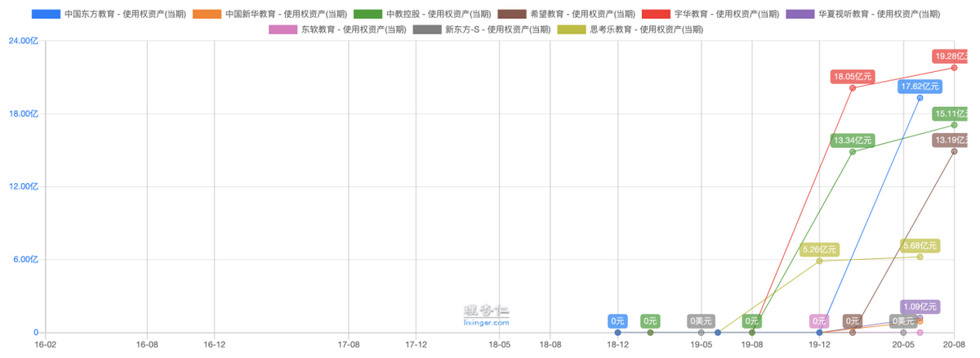Toggle 中国东方教育 series in the legend

[x=116, y=15]
